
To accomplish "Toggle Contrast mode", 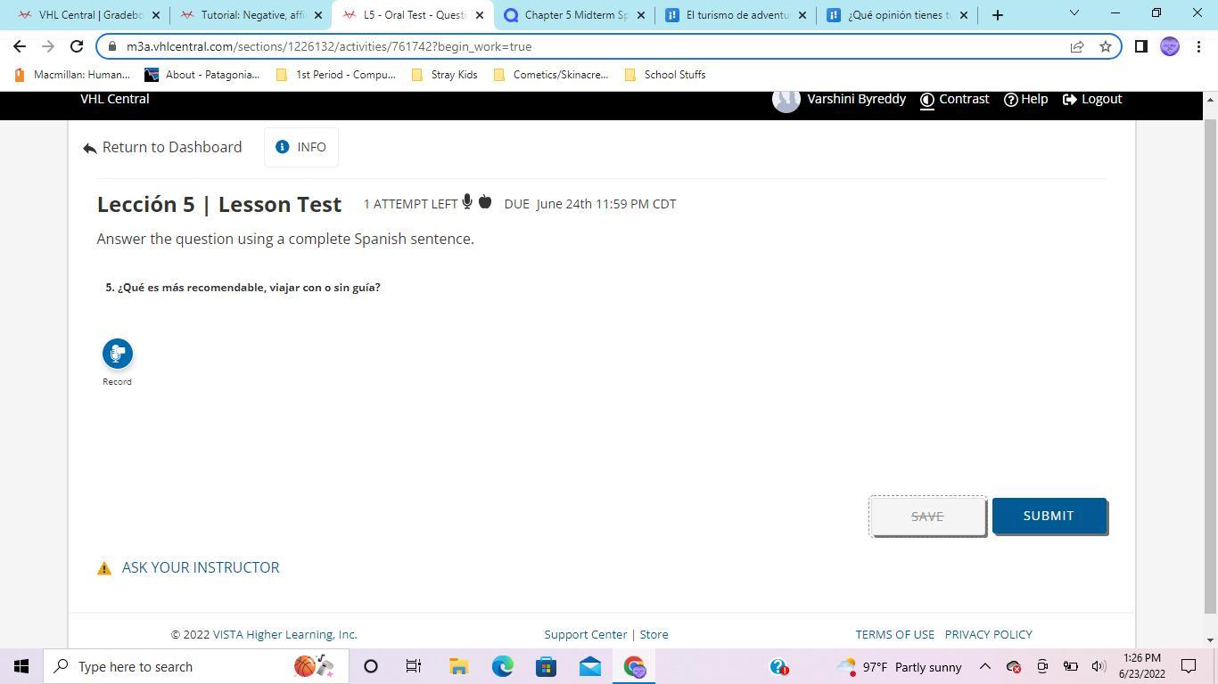I will point(954,99).
